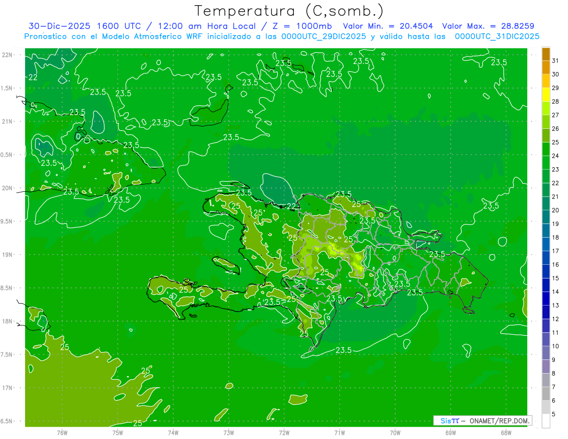Viewport: 568px width, 439px height.
Task: Click the '68W' longitude axis label
Action: pyautogui.click(x=506, y=432)
